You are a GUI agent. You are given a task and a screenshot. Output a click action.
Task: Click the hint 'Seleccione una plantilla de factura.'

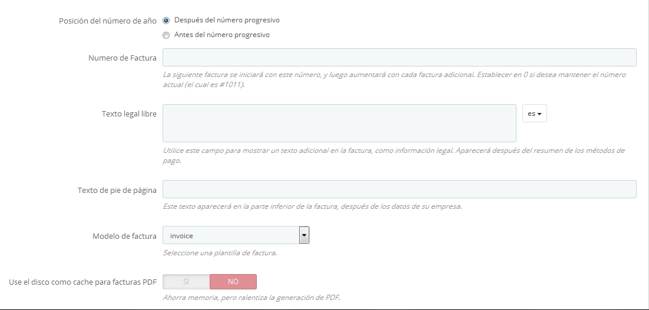tap(220, 254)
